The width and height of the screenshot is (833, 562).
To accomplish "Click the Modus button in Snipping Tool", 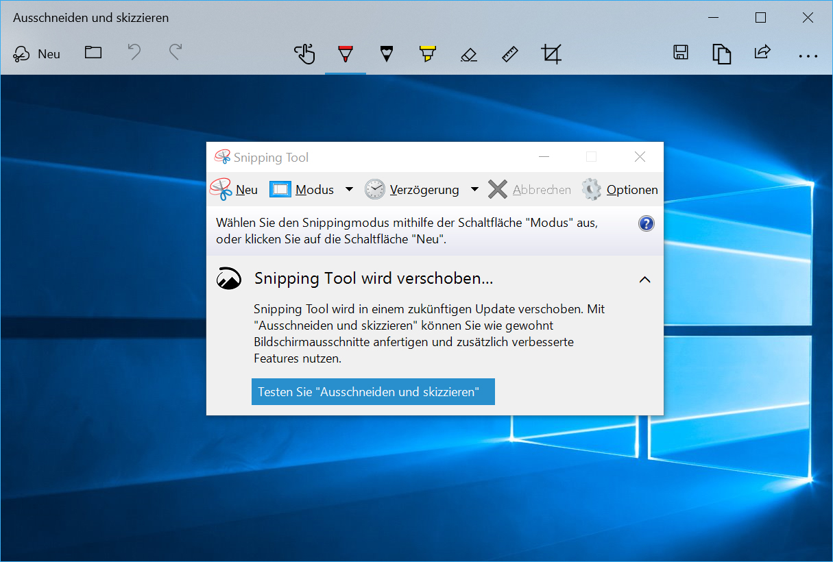I will tap(302, 189).
